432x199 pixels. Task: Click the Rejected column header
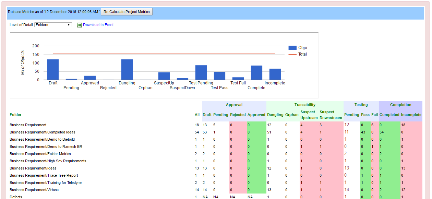[238, 115]
